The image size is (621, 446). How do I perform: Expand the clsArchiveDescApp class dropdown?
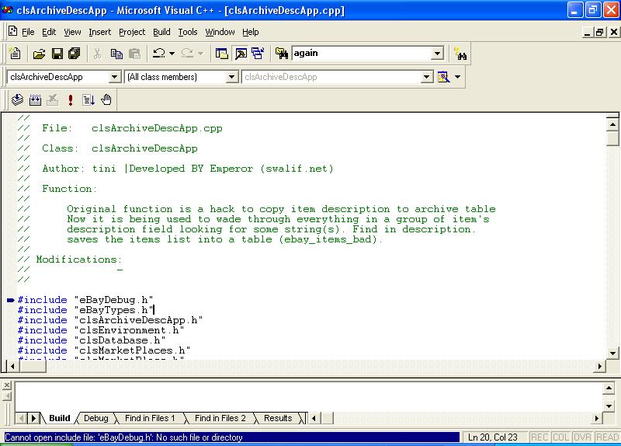tap(115, 77)
